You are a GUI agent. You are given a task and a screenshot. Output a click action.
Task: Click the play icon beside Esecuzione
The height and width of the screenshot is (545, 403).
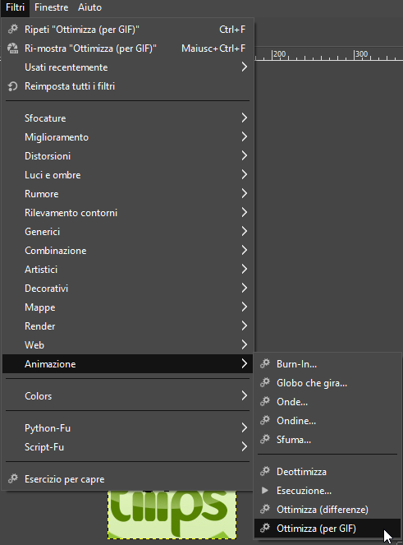[x=265, y=491]
